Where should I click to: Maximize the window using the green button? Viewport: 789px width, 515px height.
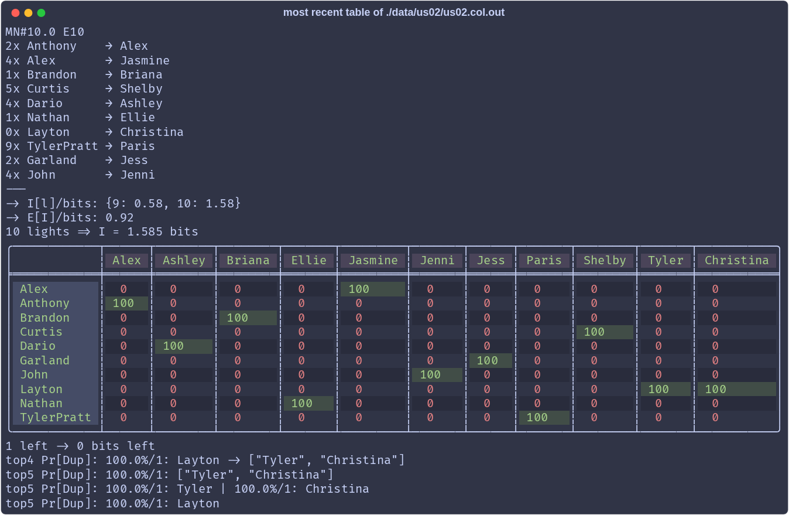[x=41, y=13]
